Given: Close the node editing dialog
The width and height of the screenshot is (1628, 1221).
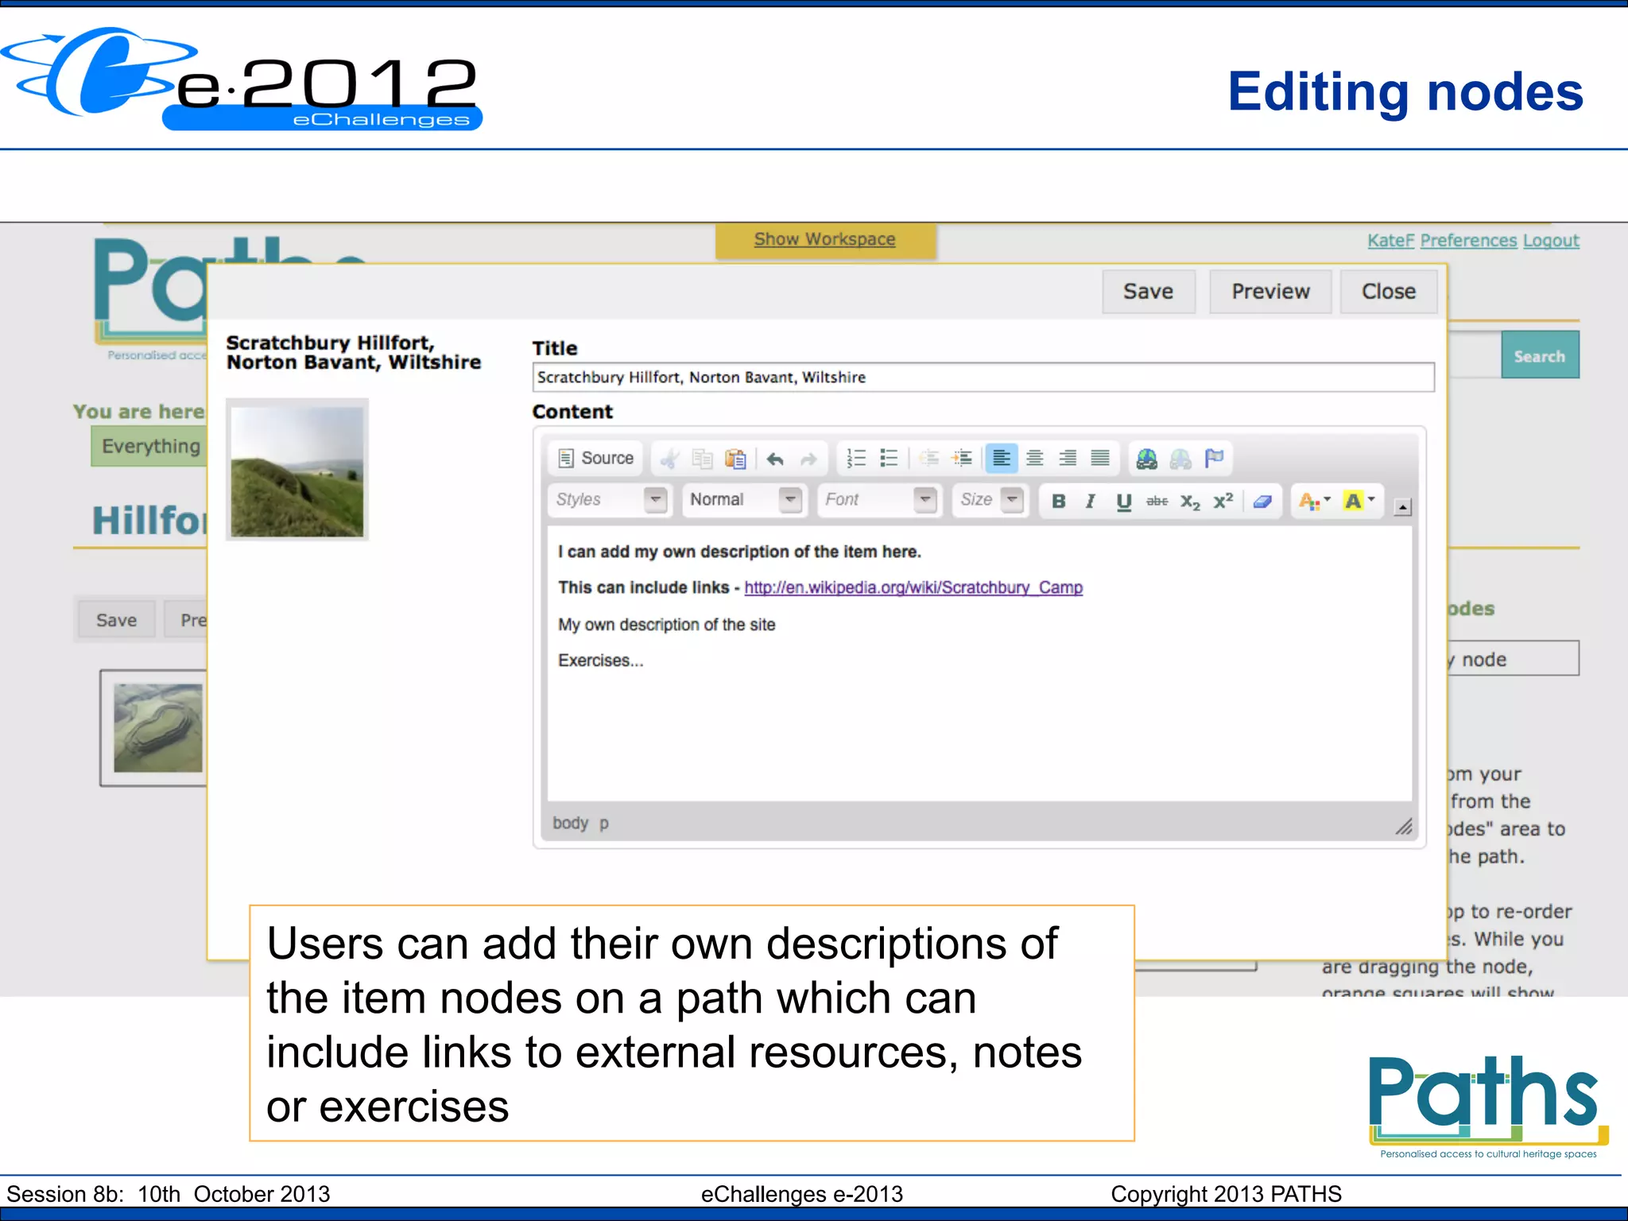Looking at the screenshot, I should click(x=1389, y=292).
